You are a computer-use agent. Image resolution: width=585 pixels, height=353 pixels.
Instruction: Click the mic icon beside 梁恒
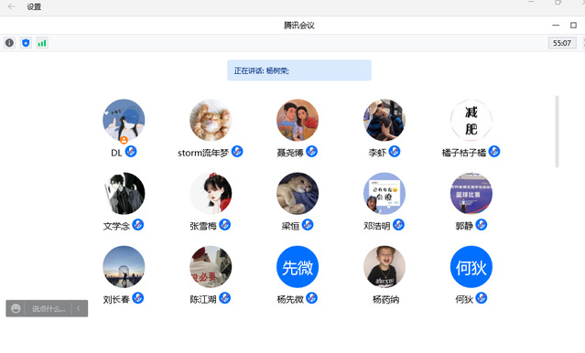click(x=308, y=224)
